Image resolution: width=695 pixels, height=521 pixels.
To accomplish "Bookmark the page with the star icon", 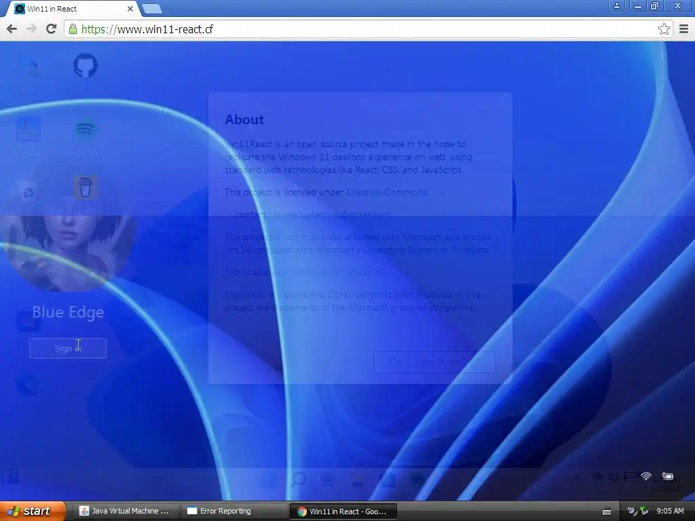I will tap(664, 29).
